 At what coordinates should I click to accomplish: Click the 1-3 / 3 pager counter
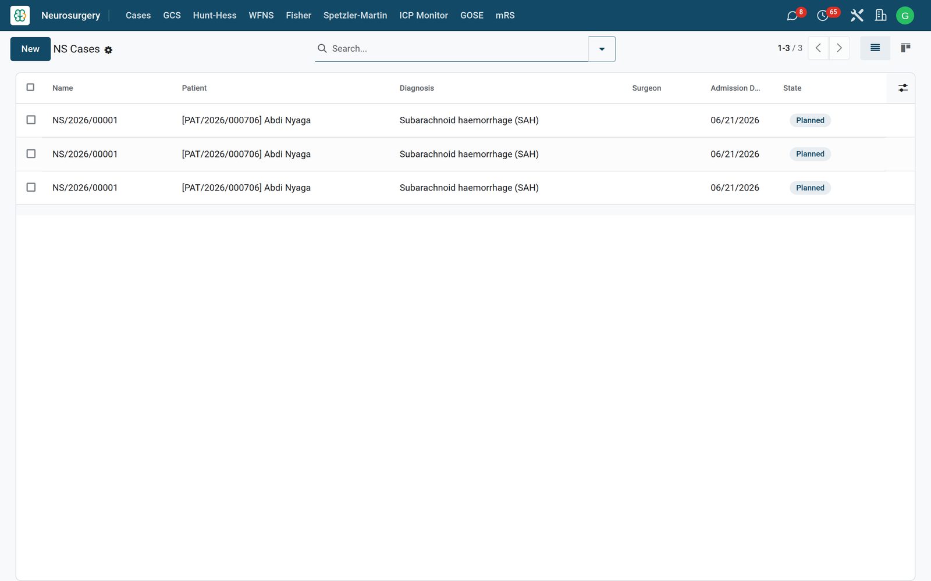[x=790, y=48]
